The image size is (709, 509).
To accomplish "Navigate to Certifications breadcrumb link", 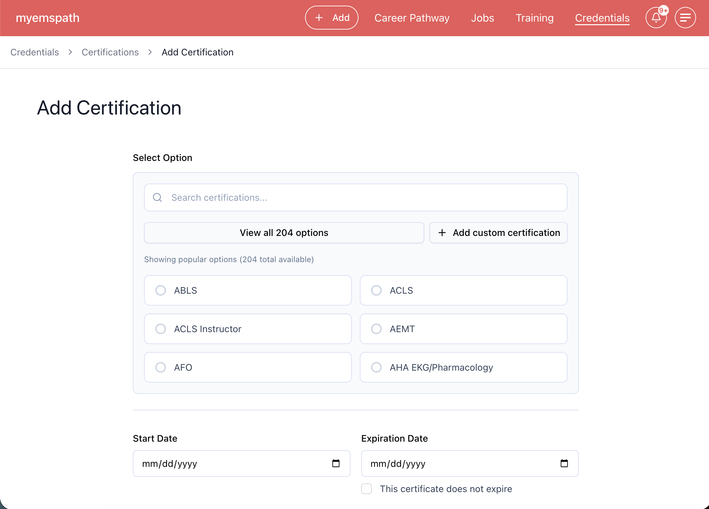I will tap(110, 52).
